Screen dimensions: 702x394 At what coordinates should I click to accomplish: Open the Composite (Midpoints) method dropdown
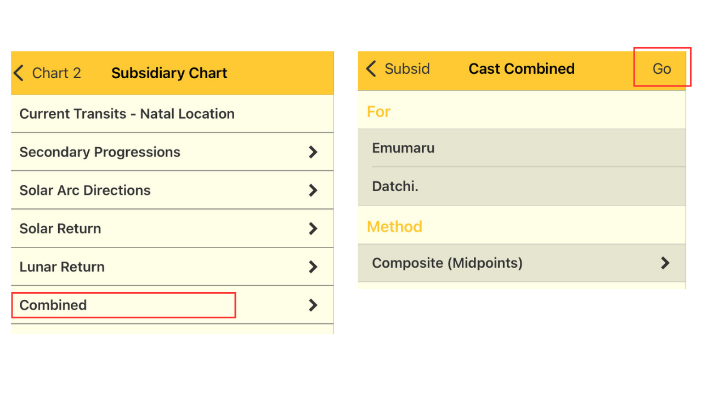click(x=447, y=263)
